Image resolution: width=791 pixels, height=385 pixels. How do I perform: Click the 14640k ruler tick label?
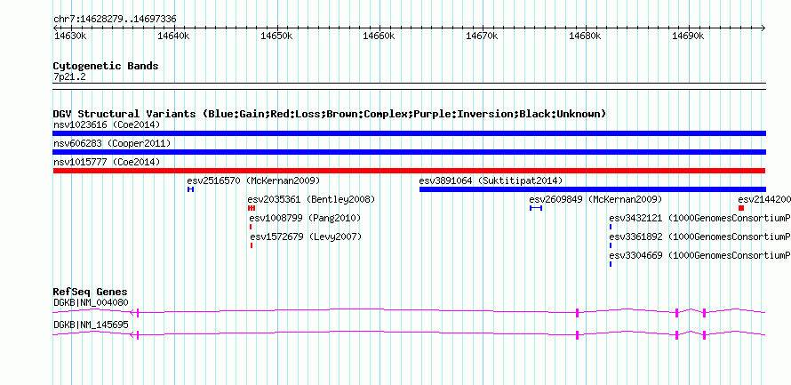click(x=173, y=36)
